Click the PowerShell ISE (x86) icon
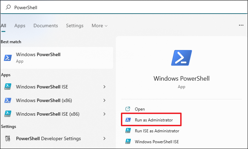Viewport: 248px width, 149px height. point(8,114)
